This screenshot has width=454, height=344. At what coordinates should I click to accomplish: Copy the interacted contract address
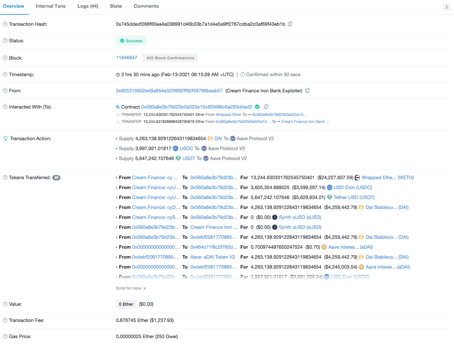pos(266,107)
